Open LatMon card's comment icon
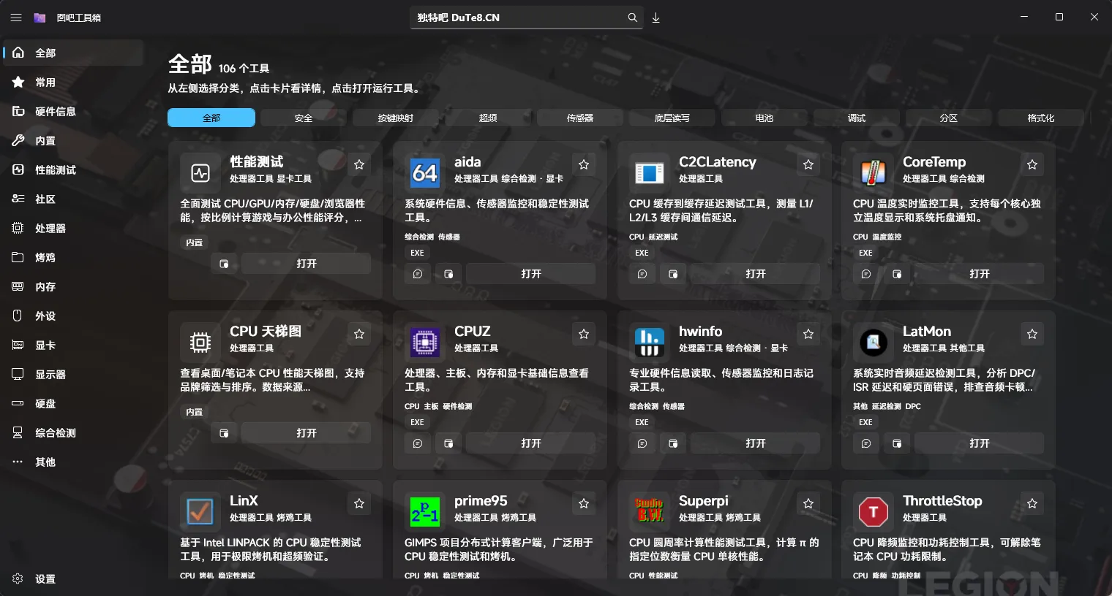1112x596 pixels. coord(866,443)
